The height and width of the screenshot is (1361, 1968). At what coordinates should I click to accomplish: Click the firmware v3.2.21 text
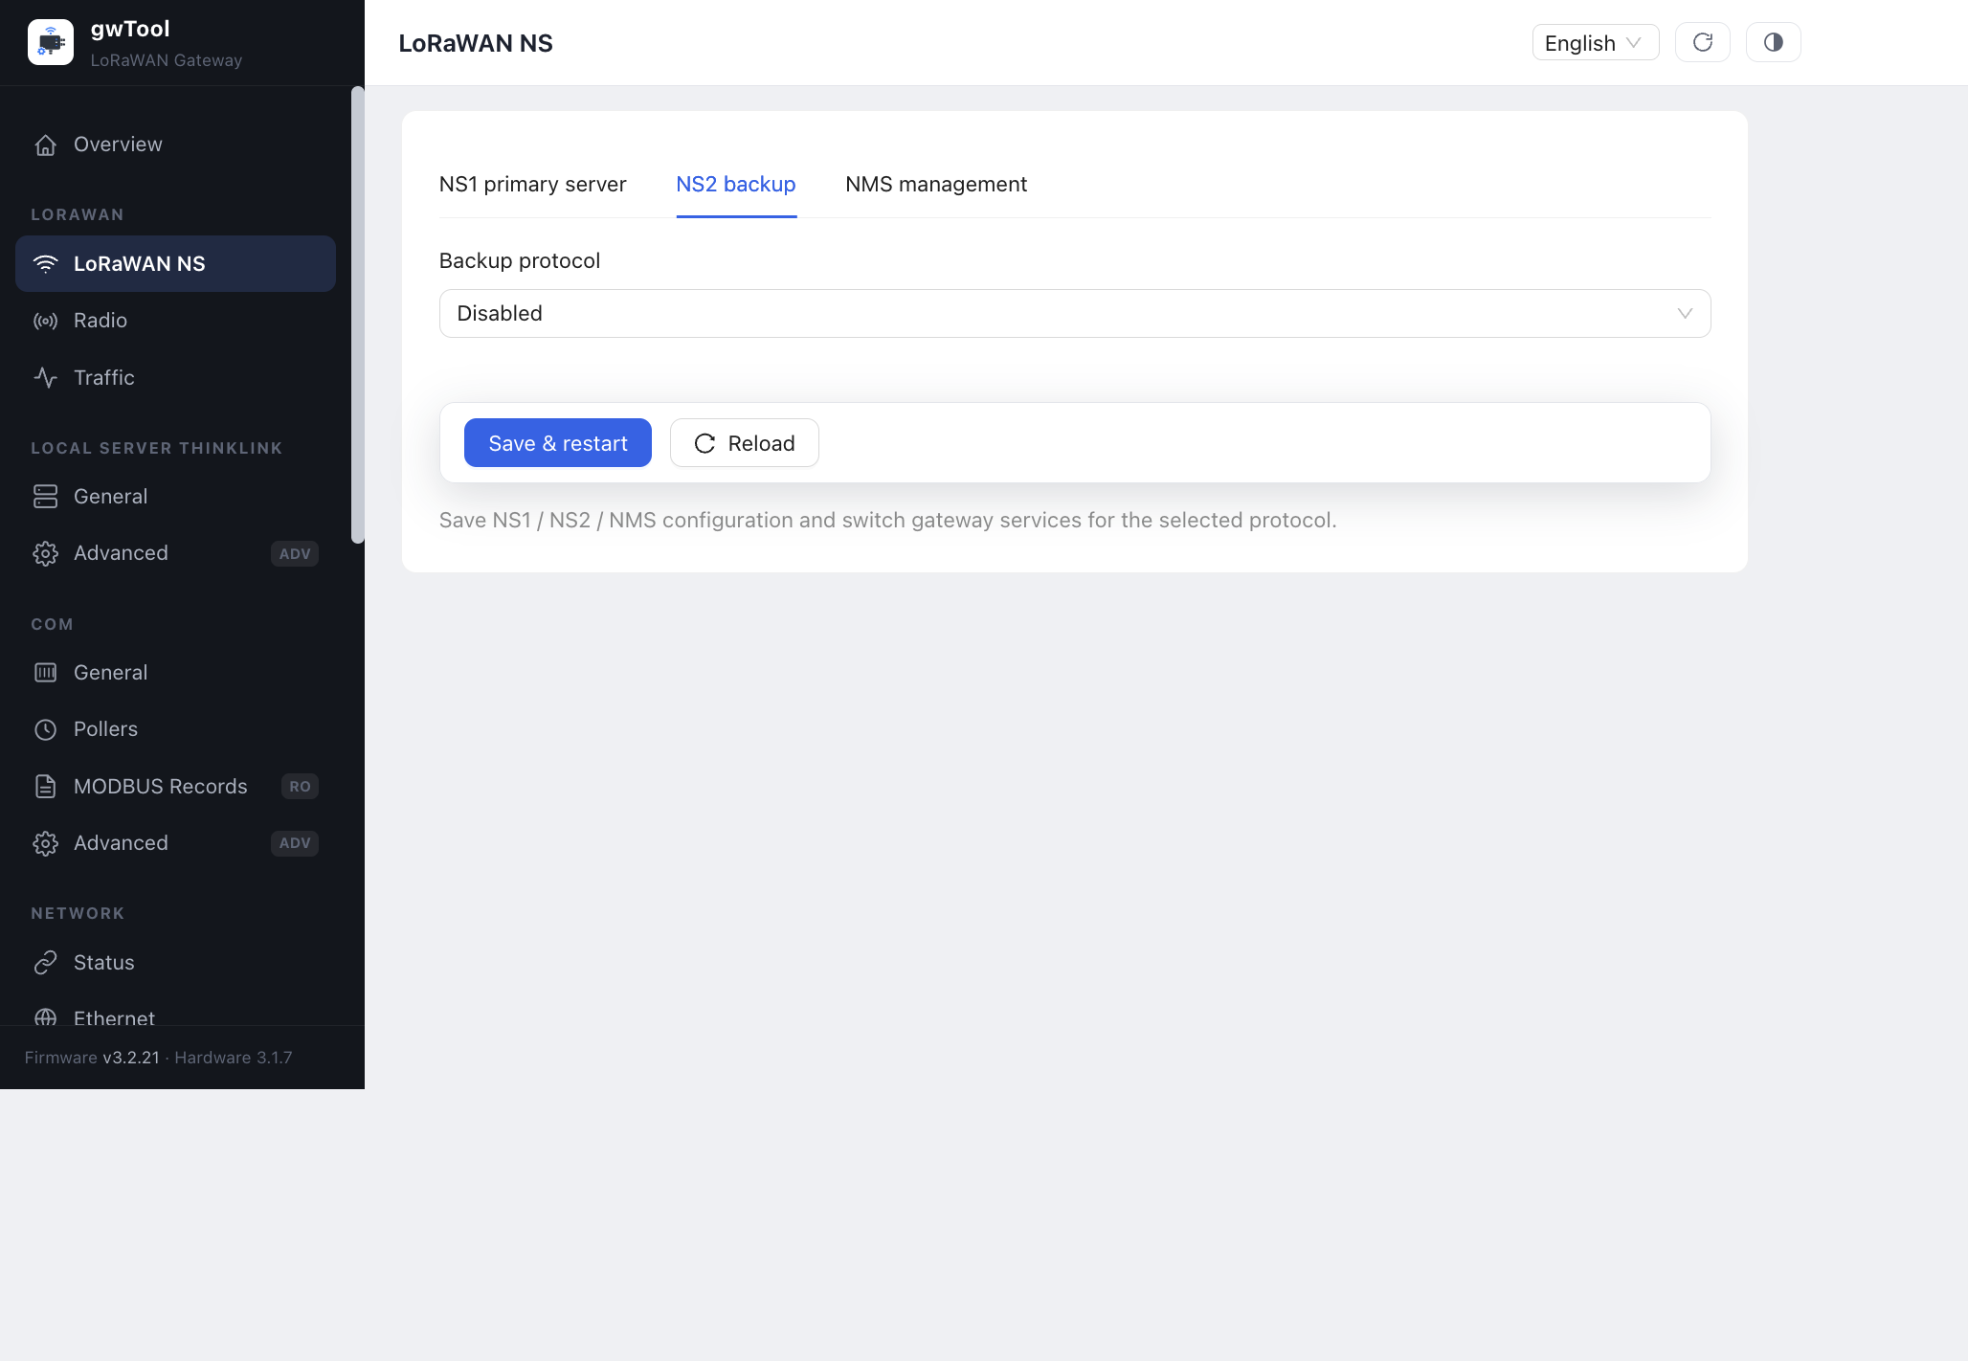tap(131, 1058)
